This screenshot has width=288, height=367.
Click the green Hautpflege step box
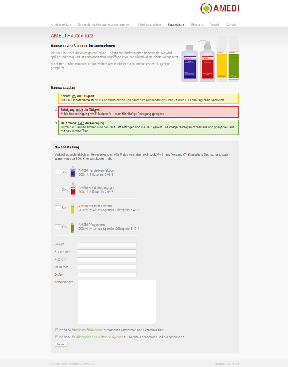(x=148, y=127)
